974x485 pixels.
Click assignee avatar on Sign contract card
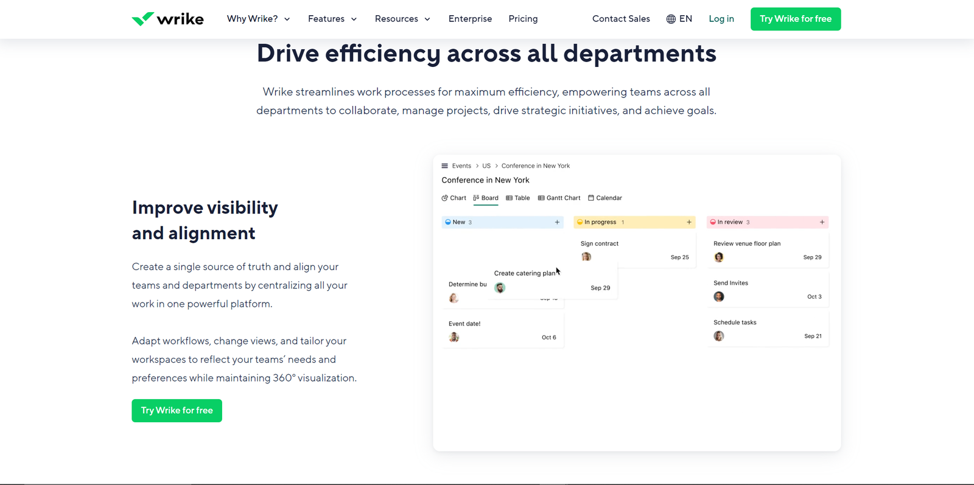click(586, 257)
